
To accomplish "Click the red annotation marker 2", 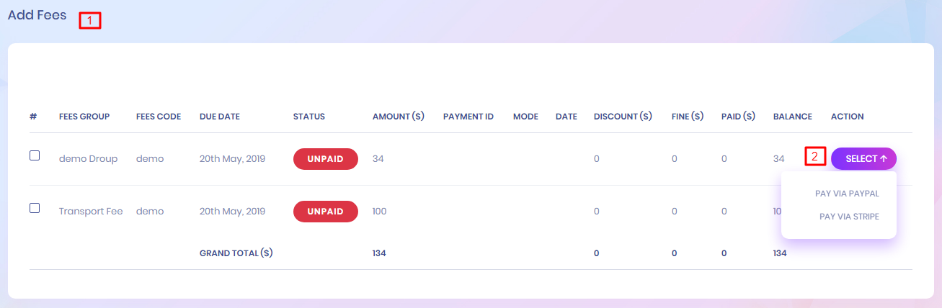I will click(815, 157).
